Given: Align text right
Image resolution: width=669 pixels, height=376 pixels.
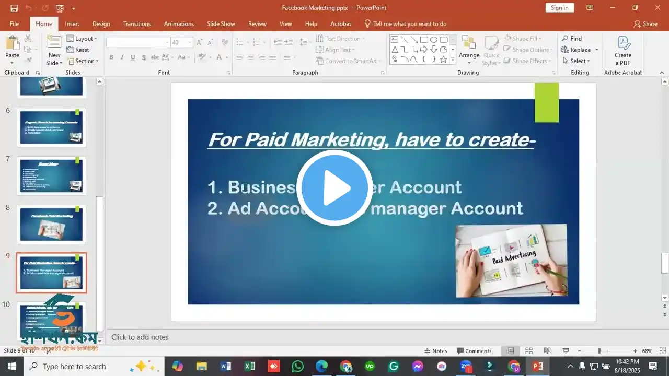Looking at the screenshot, I should pyautogui.click(x=262, y=57).
